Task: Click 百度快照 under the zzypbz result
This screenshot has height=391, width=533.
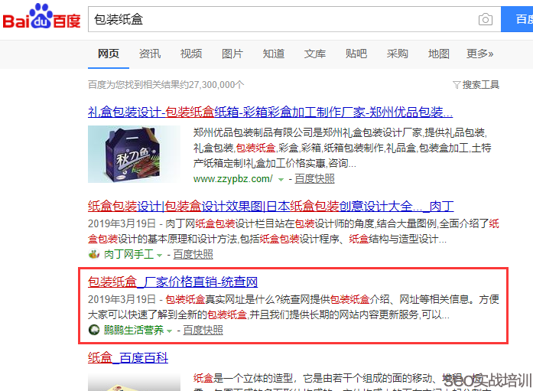Action: 314,178
